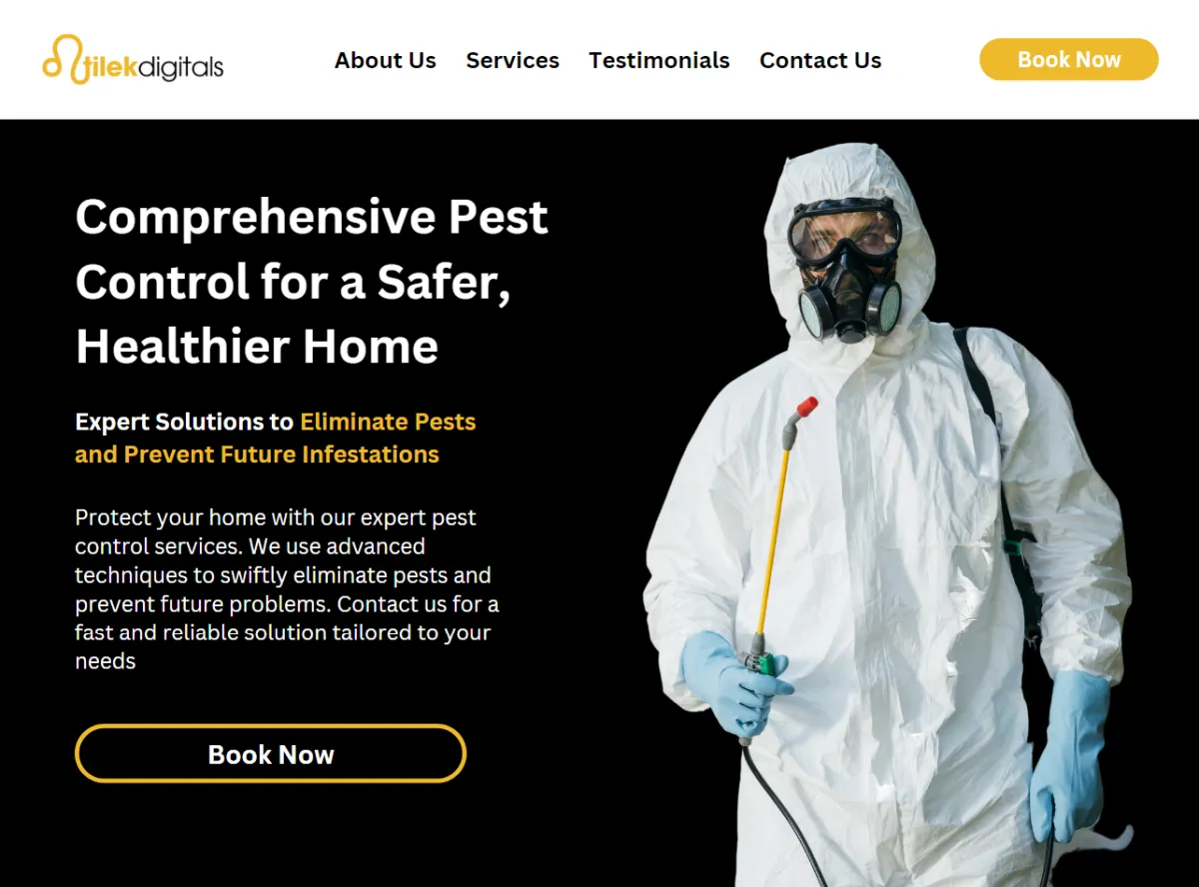The image size is (1199, 887).
Task: Click the safety goggles on the exterminator
Action: tap(845, 228)
